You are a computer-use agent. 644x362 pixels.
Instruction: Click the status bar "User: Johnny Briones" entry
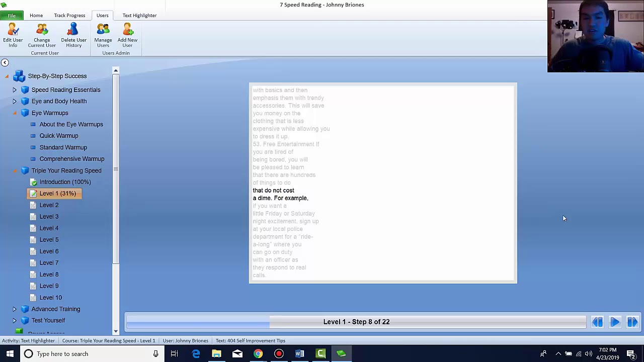click(185, 341)
